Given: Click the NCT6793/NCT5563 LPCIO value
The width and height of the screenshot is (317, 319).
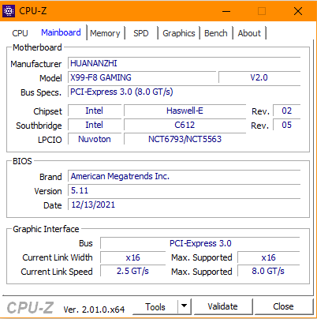Looking at the screenshot, I should (x=185, y=139).
